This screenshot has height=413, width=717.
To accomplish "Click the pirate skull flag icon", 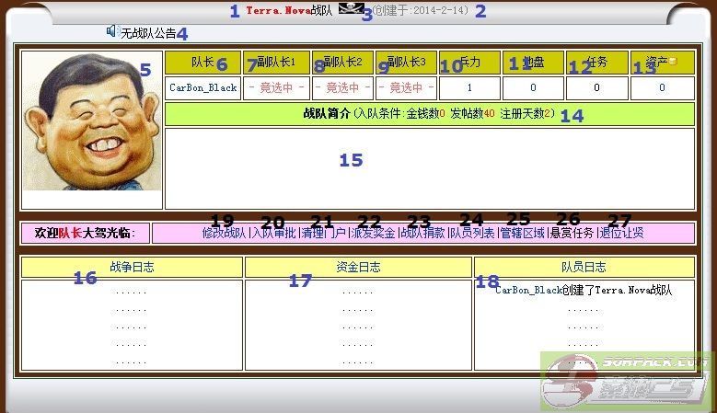I will pyautogui.click(x=352, y=9).
